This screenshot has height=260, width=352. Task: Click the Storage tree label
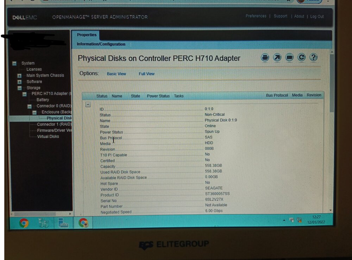[x=33, y=88]
